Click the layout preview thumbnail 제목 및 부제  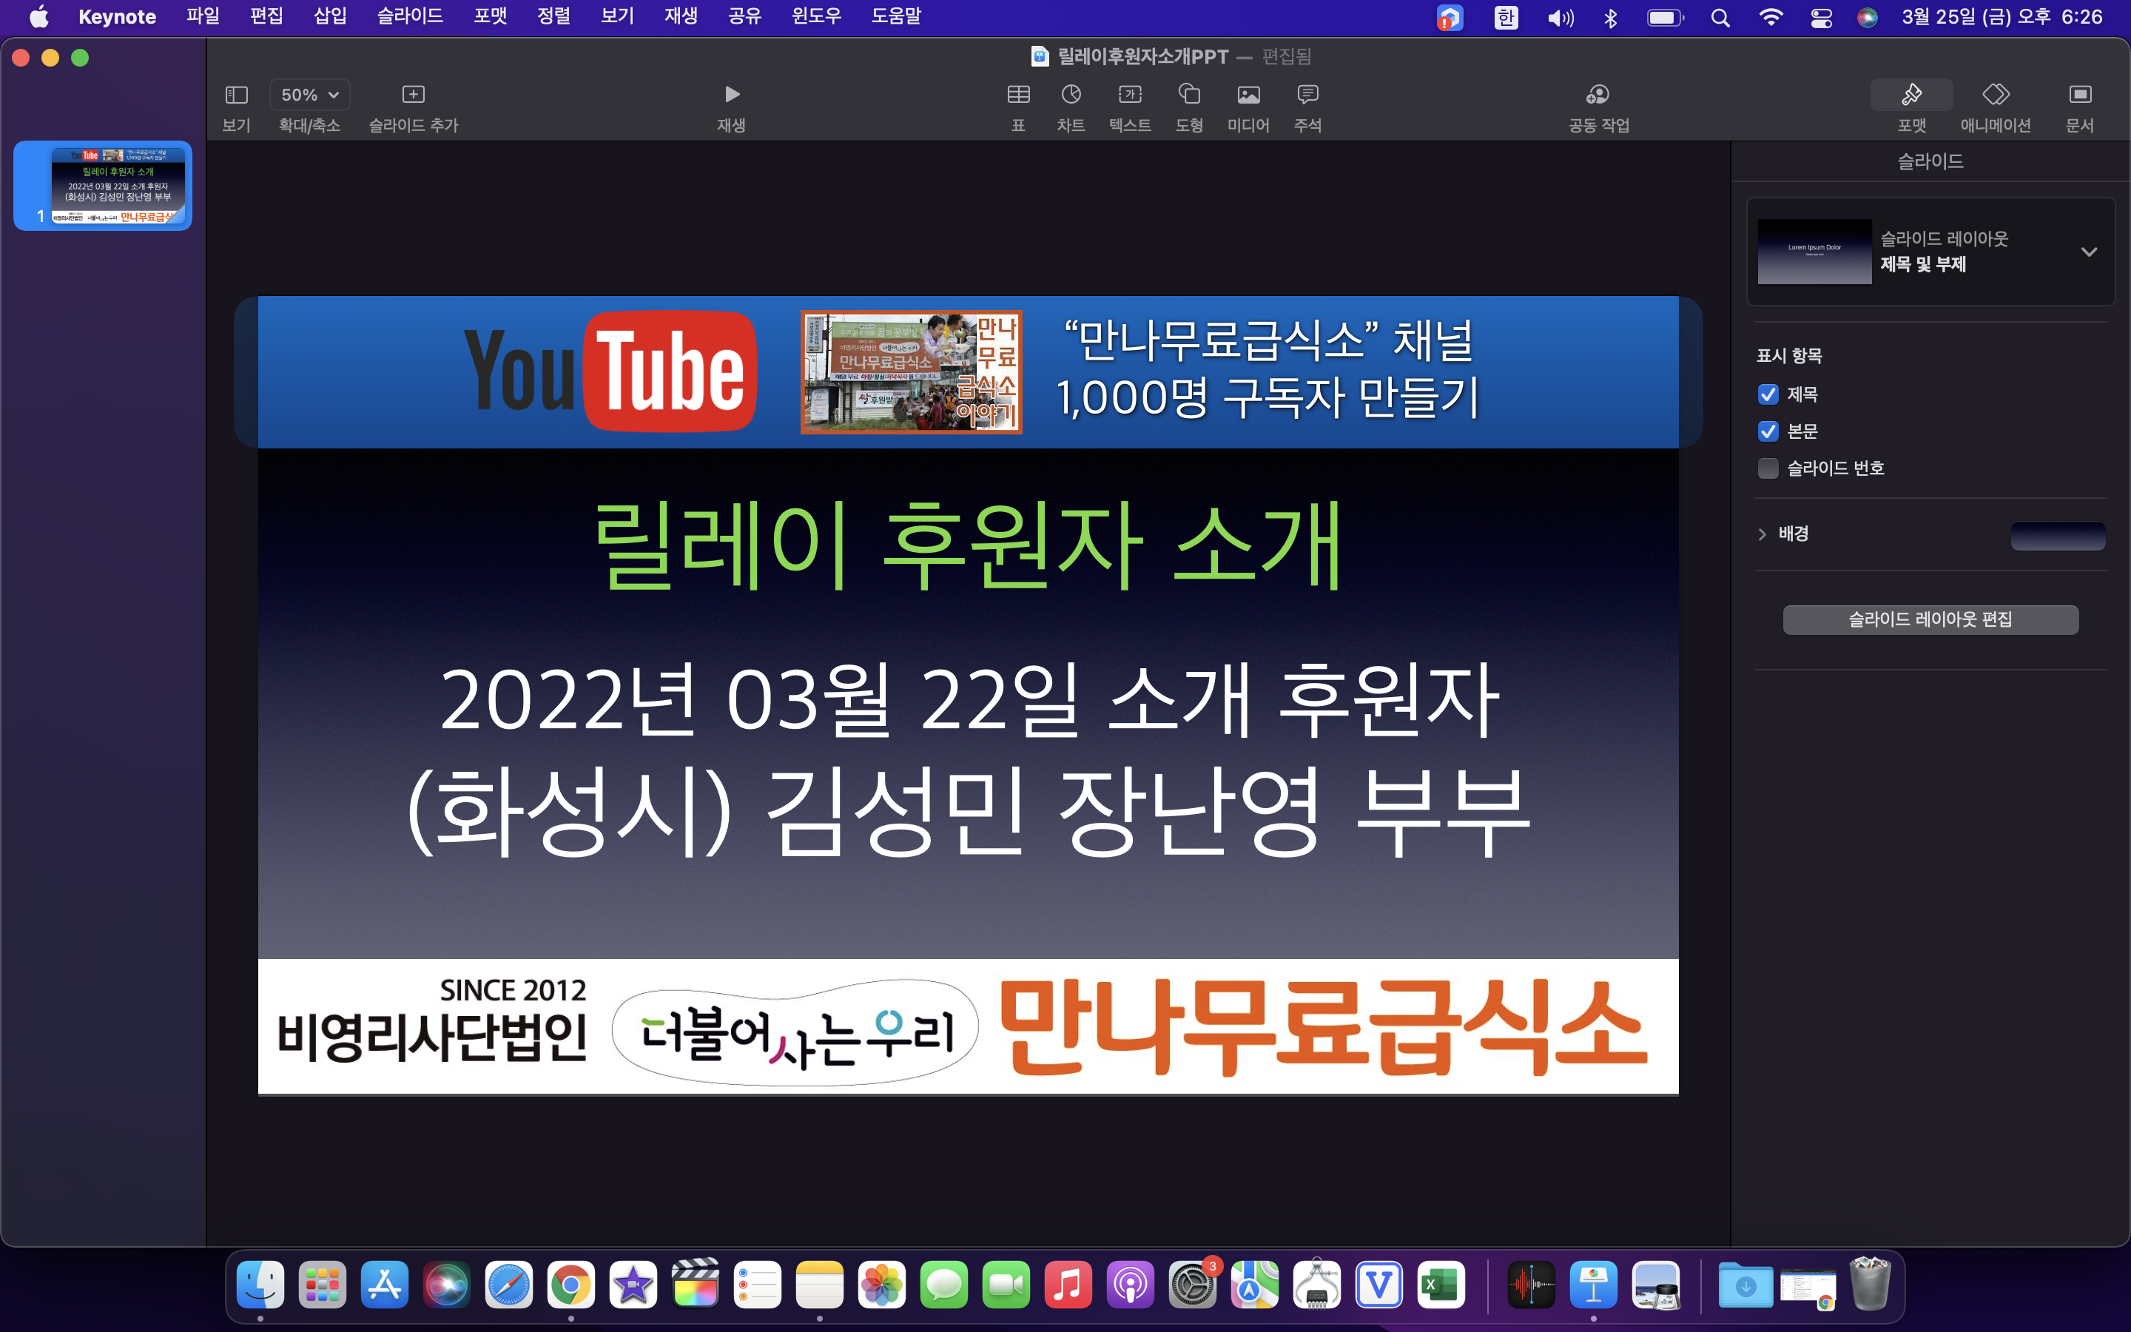point(1814,252)
